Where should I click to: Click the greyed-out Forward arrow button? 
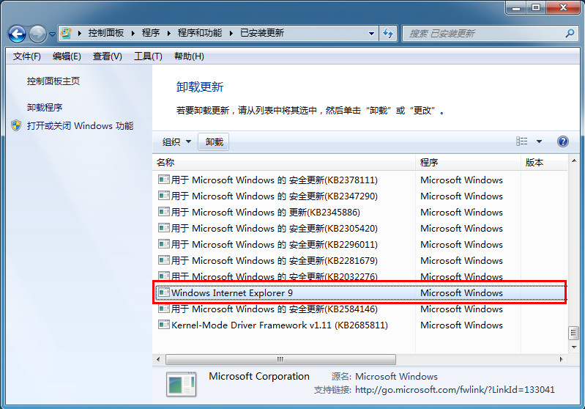click(x=37, y=34)
